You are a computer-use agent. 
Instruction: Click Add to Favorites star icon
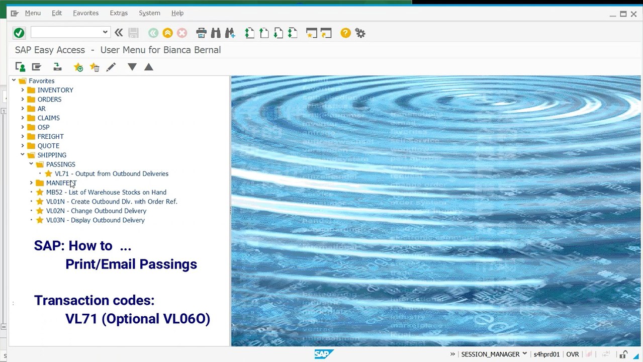click(78, 67)
